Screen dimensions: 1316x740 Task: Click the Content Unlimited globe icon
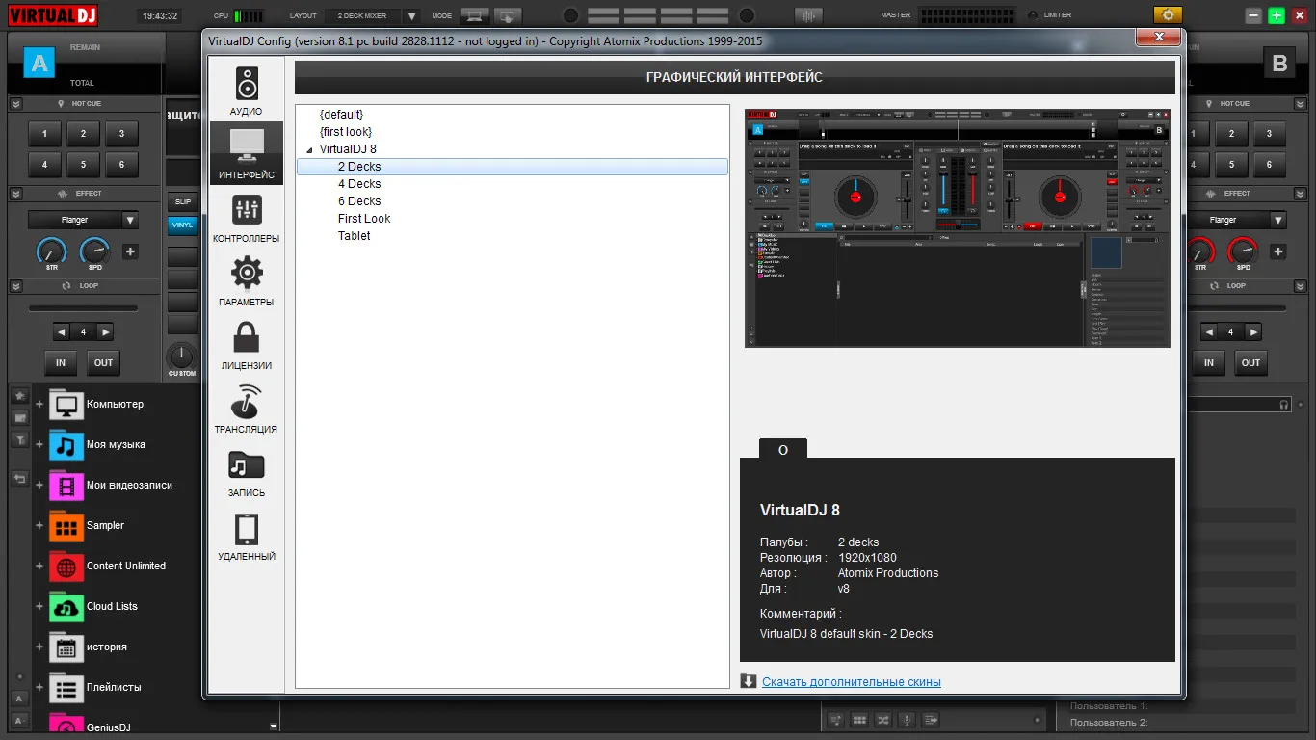tap(66, 567)
